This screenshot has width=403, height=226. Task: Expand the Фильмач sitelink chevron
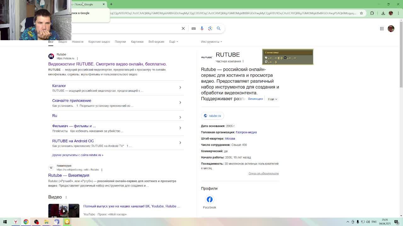tap(180, 128)
